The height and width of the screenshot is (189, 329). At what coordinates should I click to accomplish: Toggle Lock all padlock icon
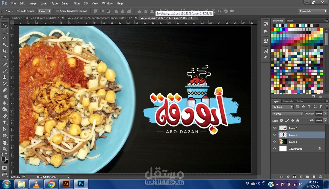click(298, 120)
